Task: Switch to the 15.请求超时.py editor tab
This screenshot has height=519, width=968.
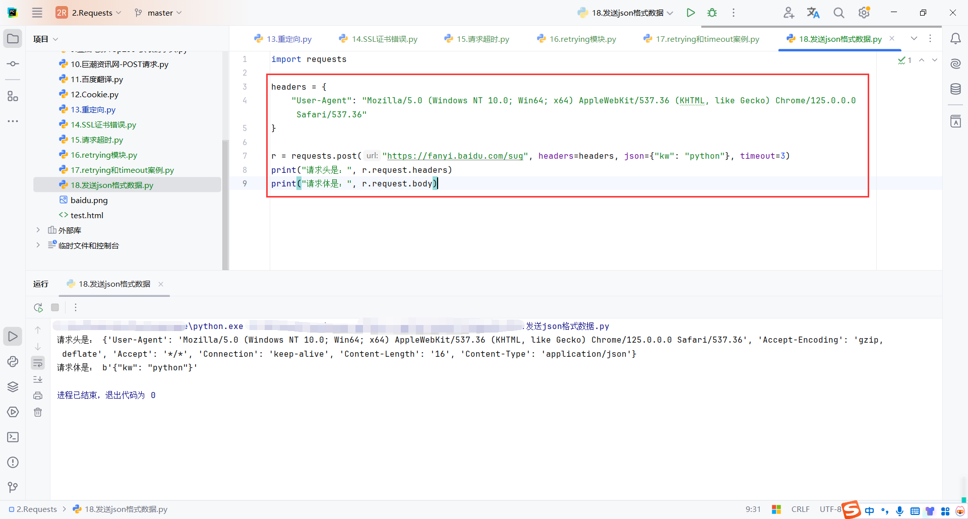Action: pos(477,39)
